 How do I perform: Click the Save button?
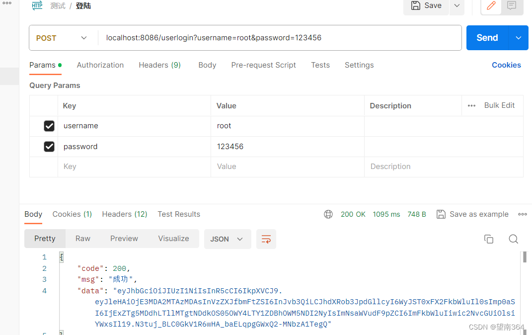click(426, 6)
